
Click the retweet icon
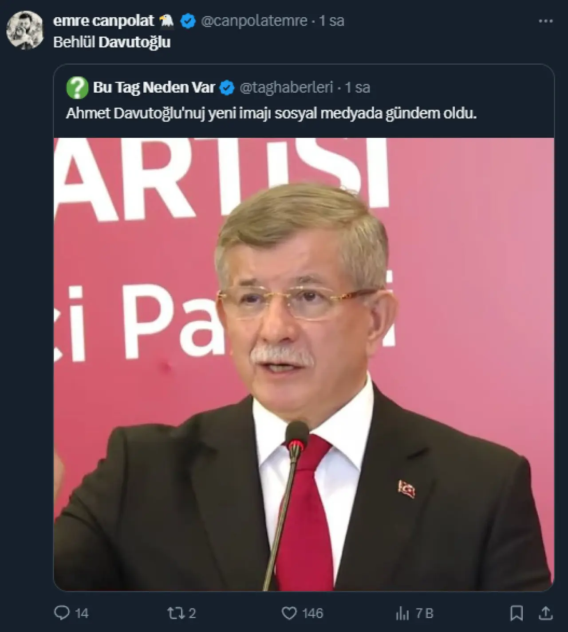pyautogui.click(x=175, y=613)
